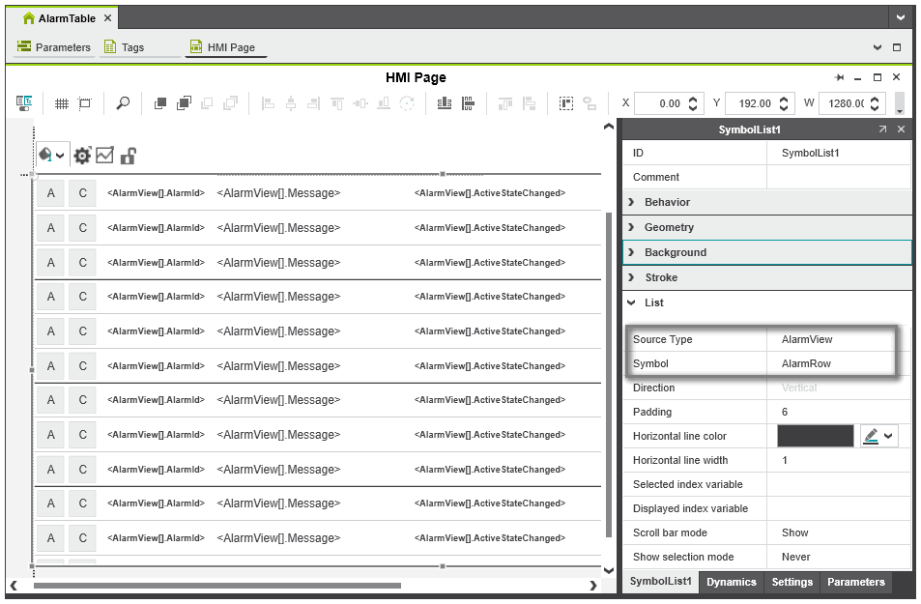Click the magnifier zoom tool
The image size is (921, 604).
(x=123, y=103)
